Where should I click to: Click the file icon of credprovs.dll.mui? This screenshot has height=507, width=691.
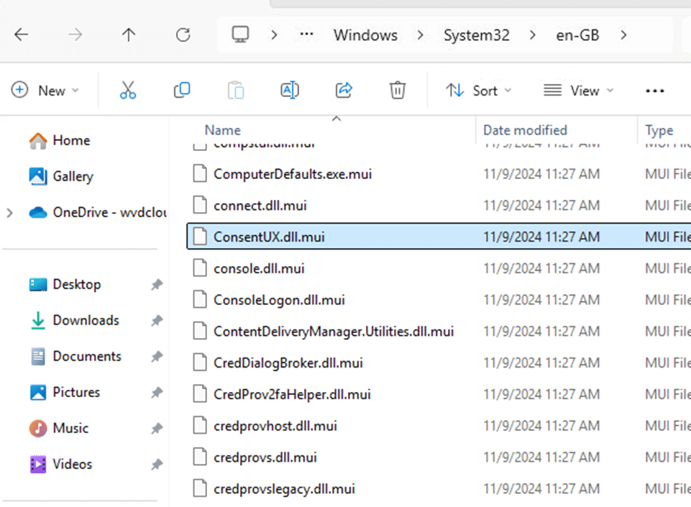[200, 457]
